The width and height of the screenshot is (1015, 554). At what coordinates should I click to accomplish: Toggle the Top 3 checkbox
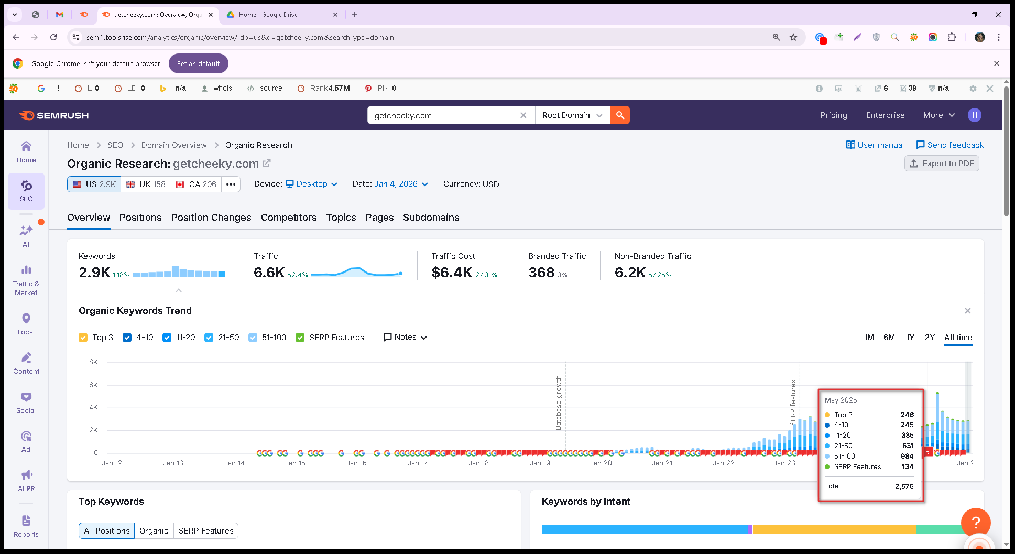(x=83, y=338)
